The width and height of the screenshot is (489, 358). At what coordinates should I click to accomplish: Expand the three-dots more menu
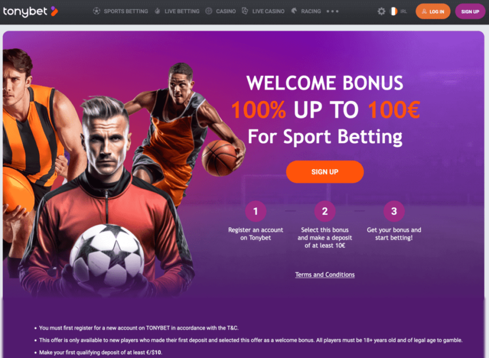click(x=333, y=12)
